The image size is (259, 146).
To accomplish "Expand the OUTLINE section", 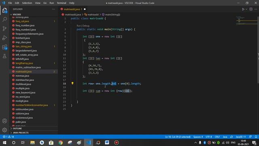I will click(17, 129).
